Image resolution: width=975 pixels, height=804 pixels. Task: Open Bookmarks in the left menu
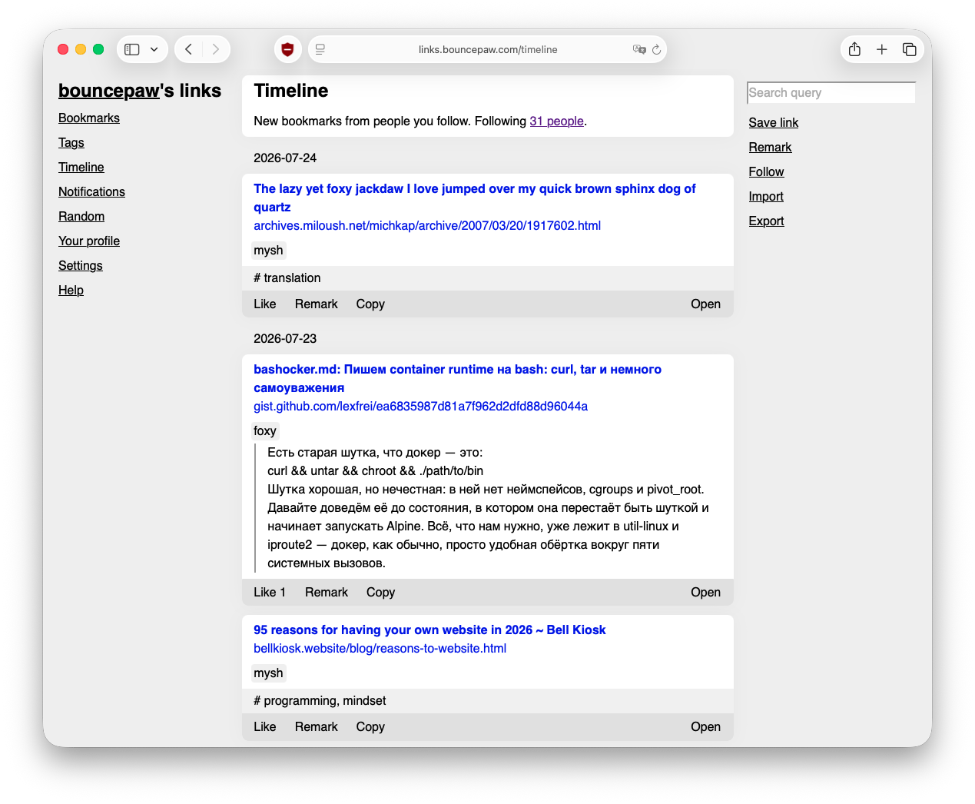(89, 118)
